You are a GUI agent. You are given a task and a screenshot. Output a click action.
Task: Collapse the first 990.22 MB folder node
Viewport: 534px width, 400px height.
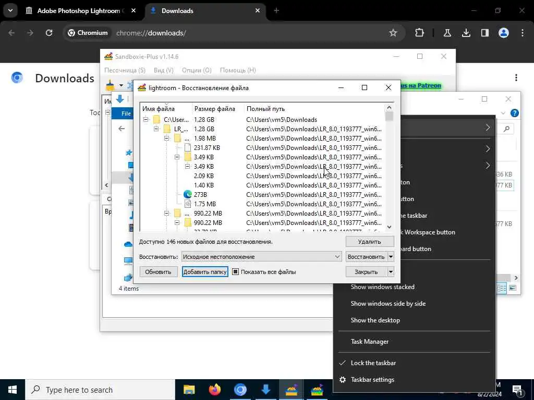pyautogui.click(x=166, y=213)
